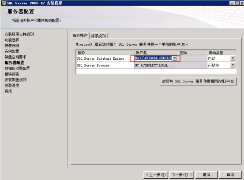Viewport: 244px width, 180px height.
Task: Click the 服务 column header
Action: click(x=105, y=53)
